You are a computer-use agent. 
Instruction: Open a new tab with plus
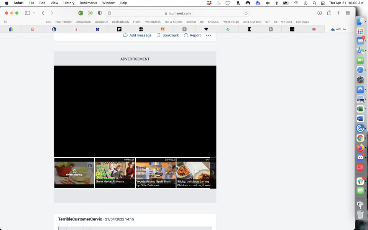338,13
